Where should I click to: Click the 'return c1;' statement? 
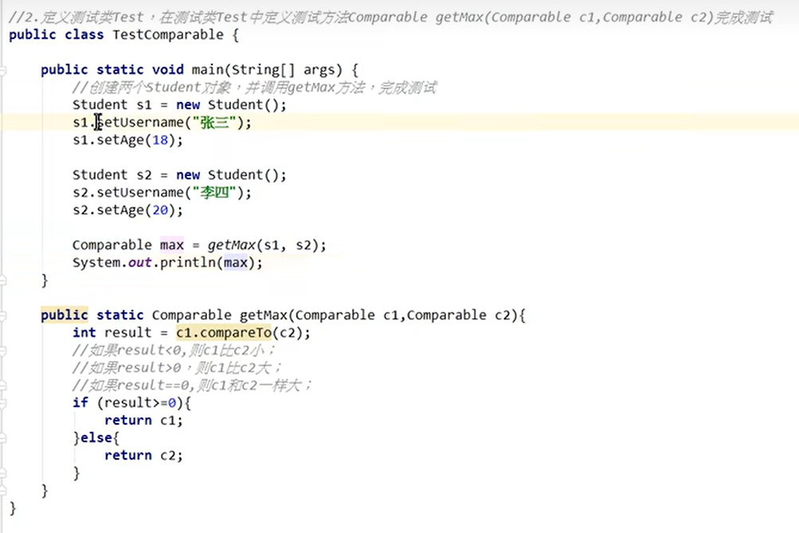pos(143,421)
